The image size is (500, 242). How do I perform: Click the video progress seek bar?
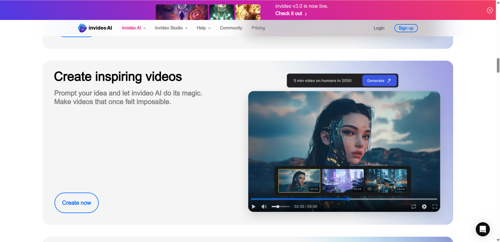[x=344, y=199]
